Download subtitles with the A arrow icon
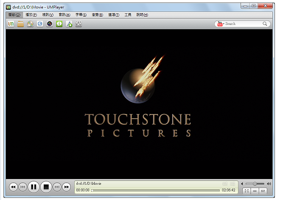 69,24
